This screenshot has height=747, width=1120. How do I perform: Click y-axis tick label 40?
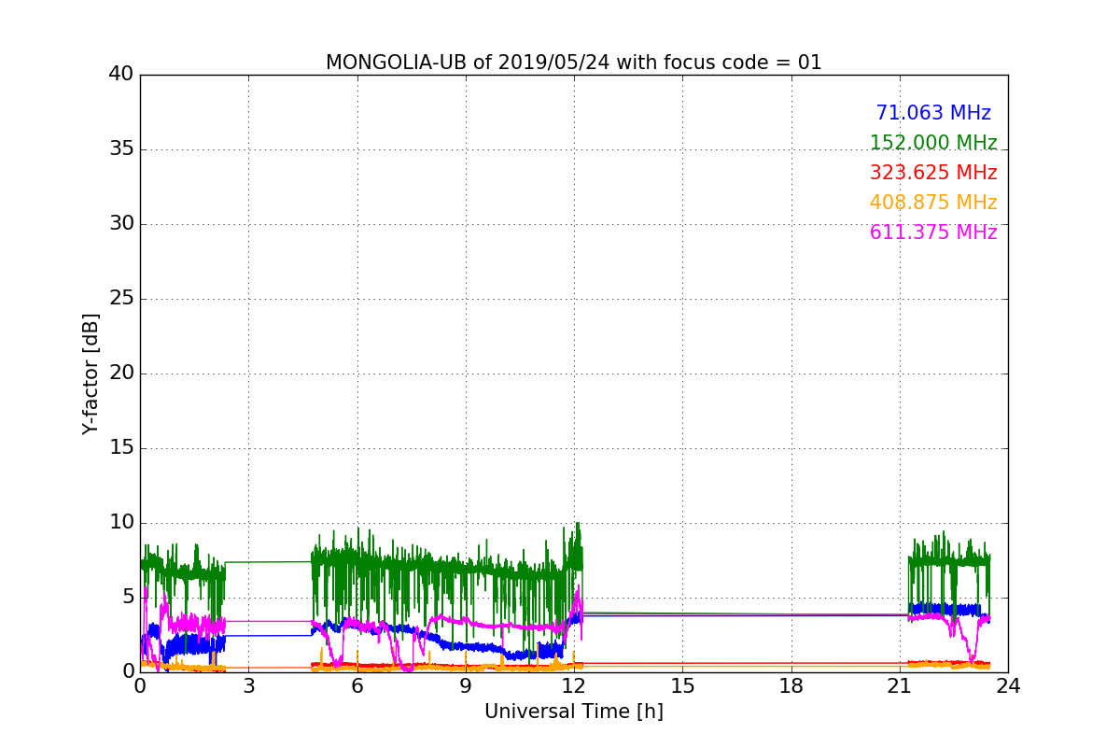coord(121,74)
